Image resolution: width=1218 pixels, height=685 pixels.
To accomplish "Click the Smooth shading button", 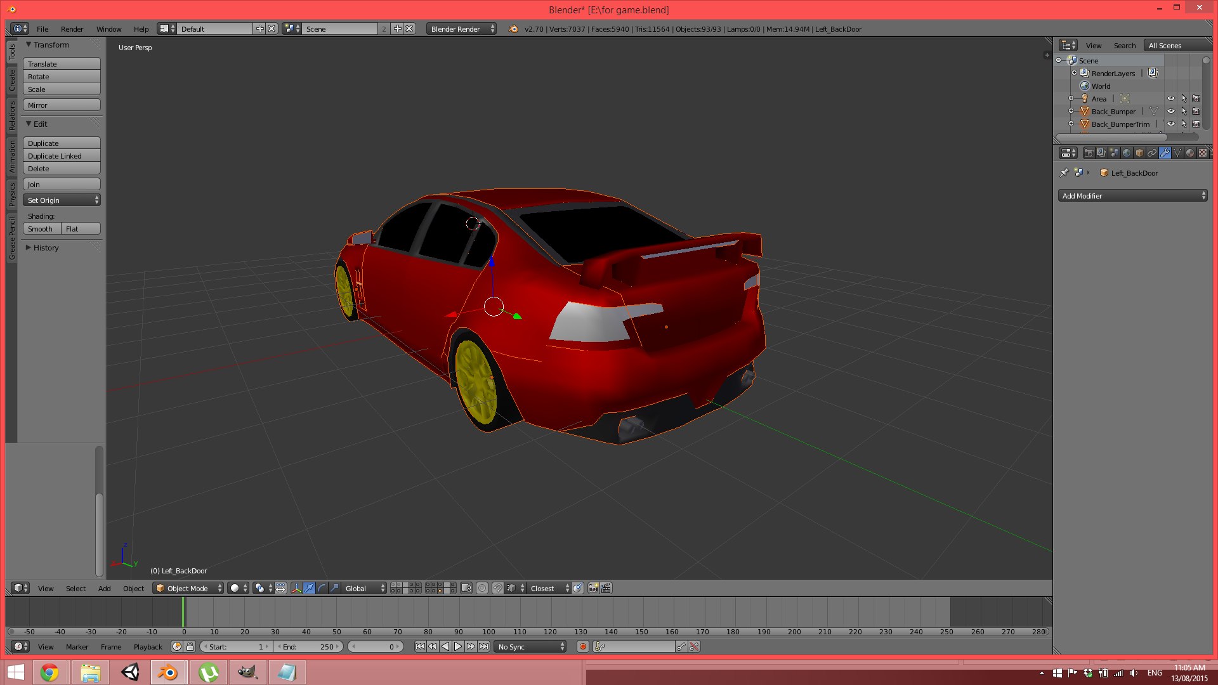I will [42, 229].
